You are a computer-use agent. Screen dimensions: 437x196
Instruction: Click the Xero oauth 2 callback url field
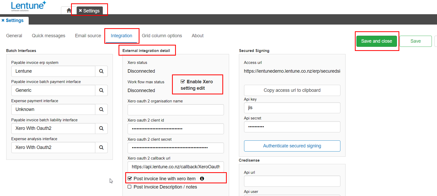point(176,167)
